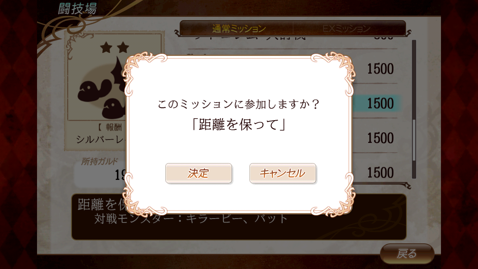The width and height of the screenshot is (478, 269).
Task: Click the シルバー reward name text
Action: point(101,140)
